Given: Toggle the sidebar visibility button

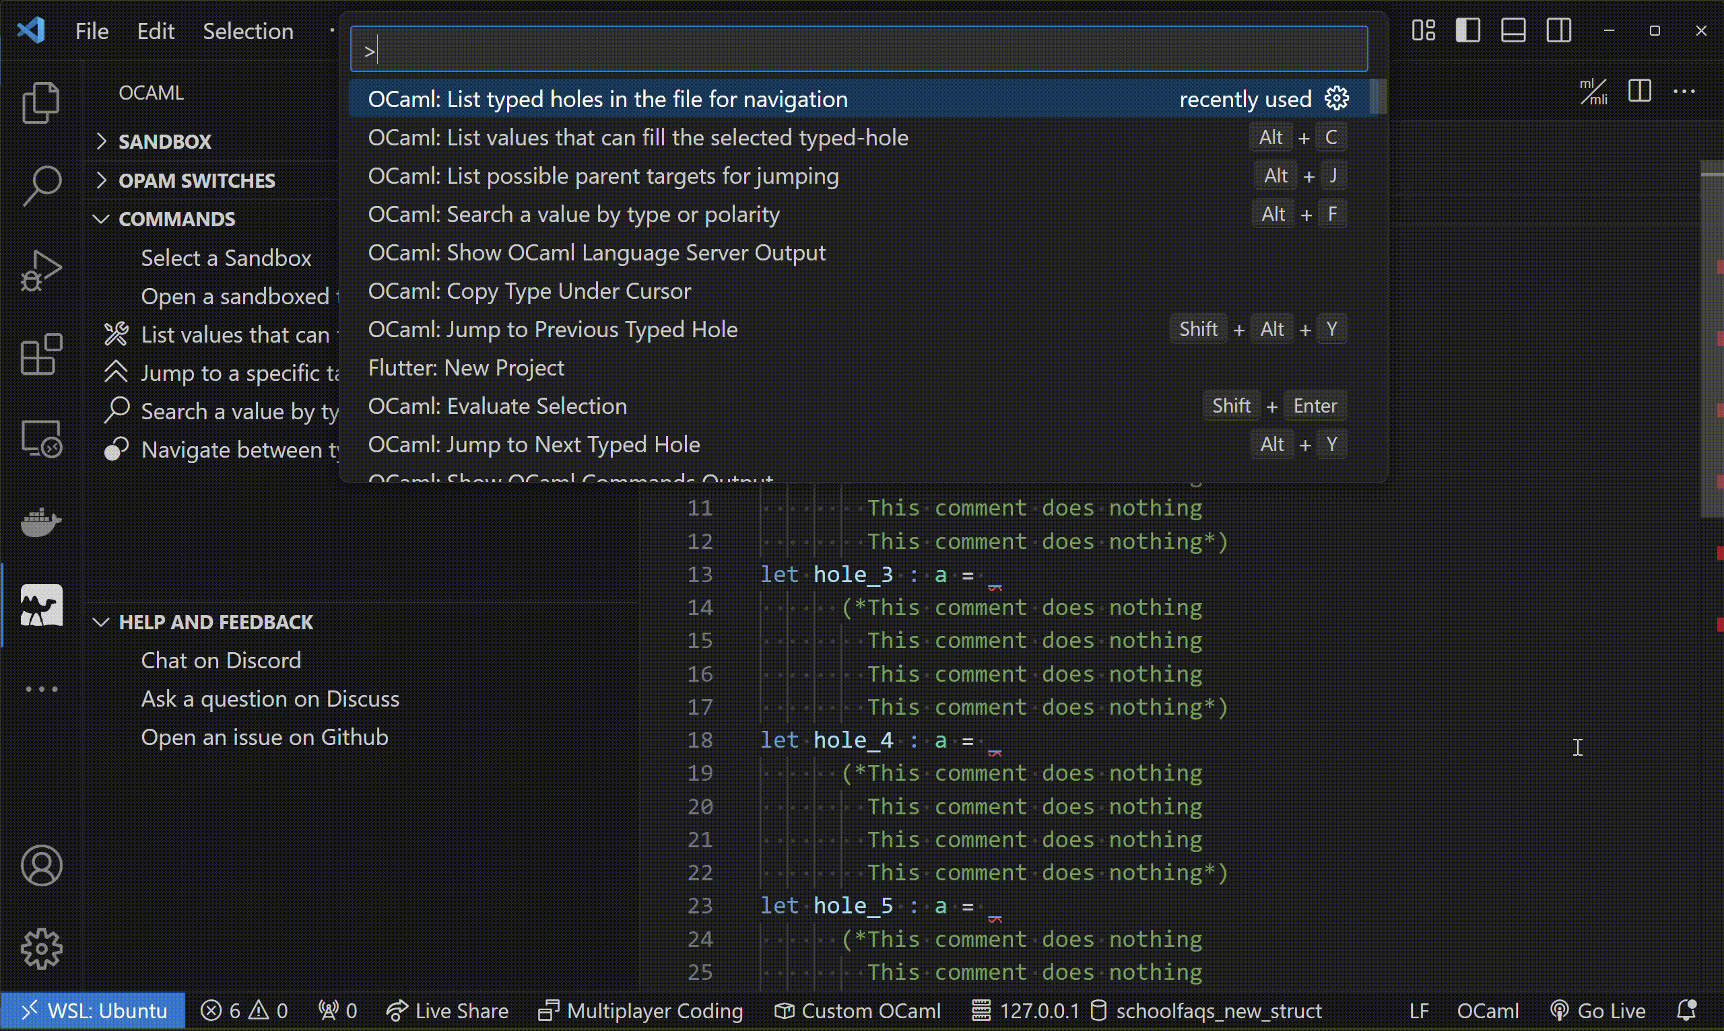Looking at the screenshot, I should 1469,30.
